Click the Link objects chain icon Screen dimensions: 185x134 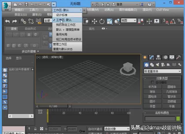(23, 21)
